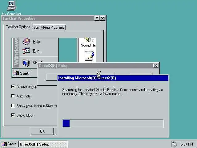Enable the Auto hide checkbox

[13, 96]
